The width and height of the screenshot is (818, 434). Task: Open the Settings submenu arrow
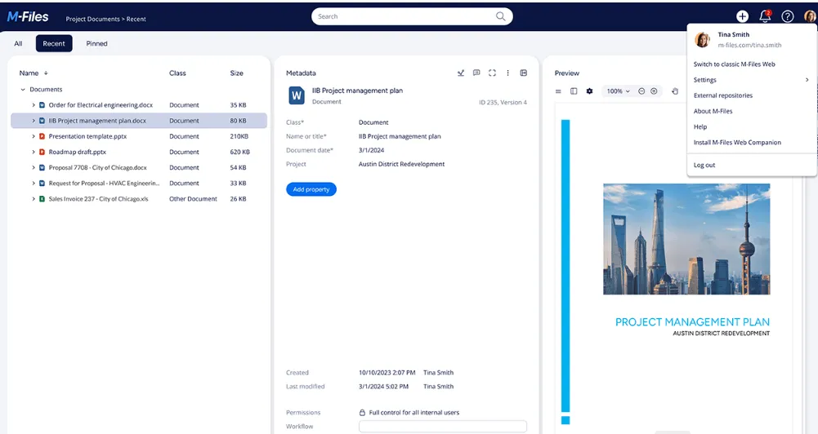(x=807, y=80)
